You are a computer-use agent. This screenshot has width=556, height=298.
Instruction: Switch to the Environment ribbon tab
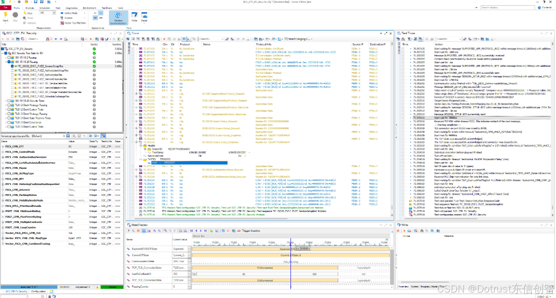(90, 8)
